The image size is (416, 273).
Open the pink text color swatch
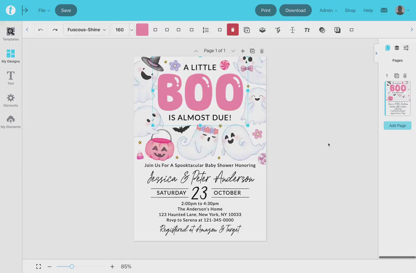coord(142,30)
